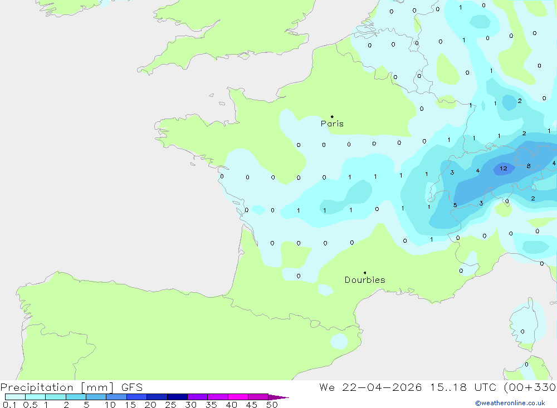Open the weatheronline.co.uk copyright link

point(510,403)
